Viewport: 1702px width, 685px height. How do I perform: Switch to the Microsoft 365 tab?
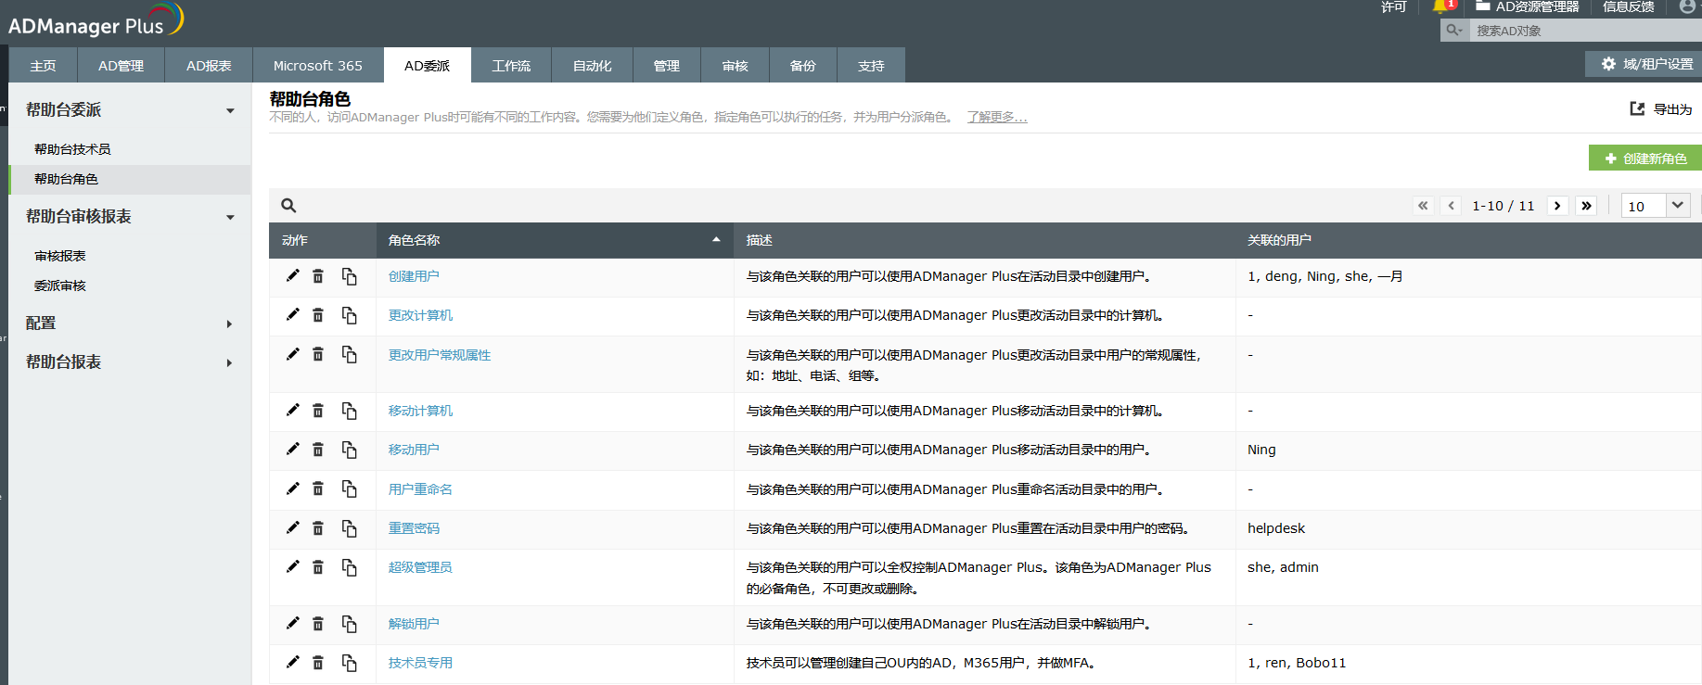pos(317,66)
